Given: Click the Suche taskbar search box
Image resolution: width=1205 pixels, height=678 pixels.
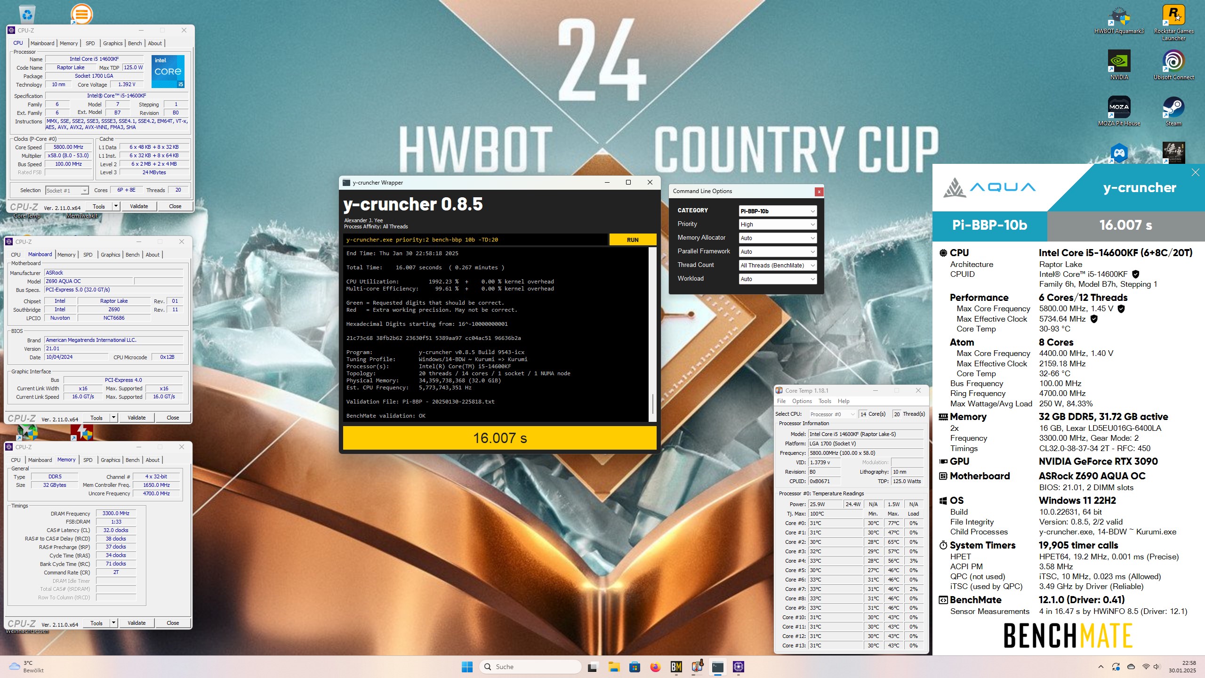Looking at the screenshot, I should [x=530, y=667].
